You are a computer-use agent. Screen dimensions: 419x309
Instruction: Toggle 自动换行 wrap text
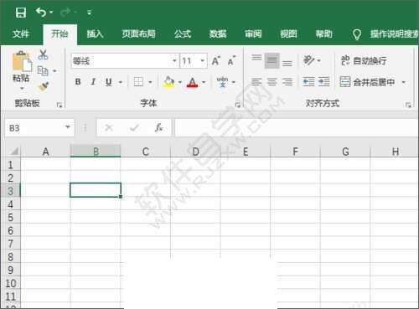pos(364,60)
